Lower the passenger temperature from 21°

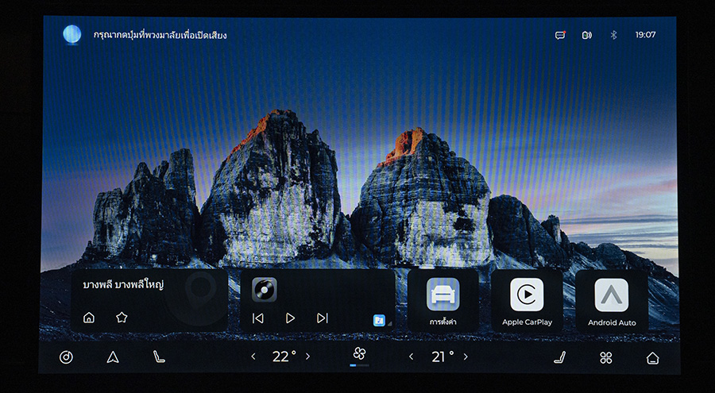pyautogui.click(x=411, y=356)
